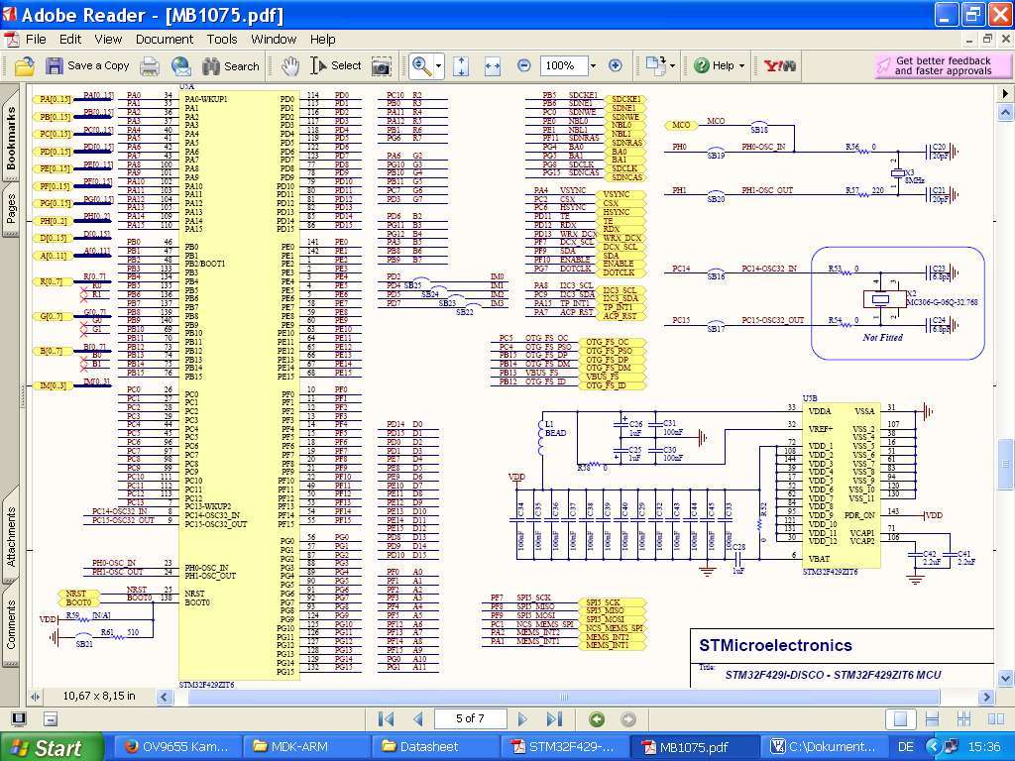The height and width of the screenshot is (761, 1015).
Task: Click the zoom in plus button
Action: (615, 65)
